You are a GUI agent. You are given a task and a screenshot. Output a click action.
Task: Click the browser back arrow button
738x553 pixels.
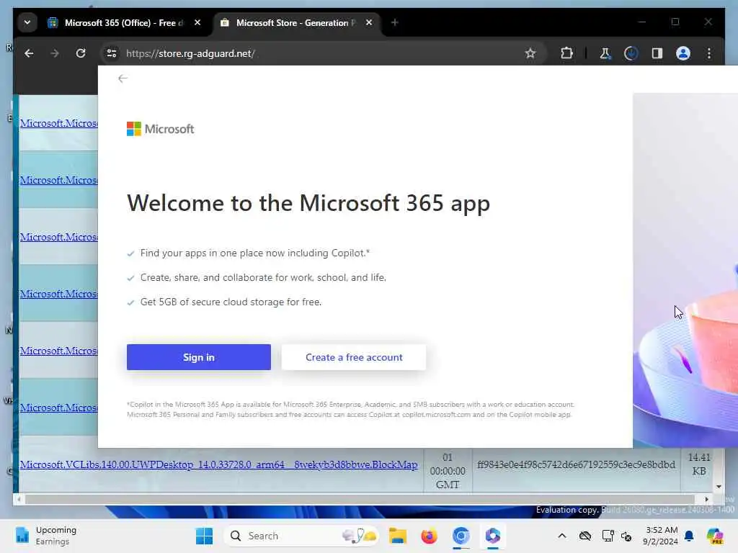click(x=29, y=53)
